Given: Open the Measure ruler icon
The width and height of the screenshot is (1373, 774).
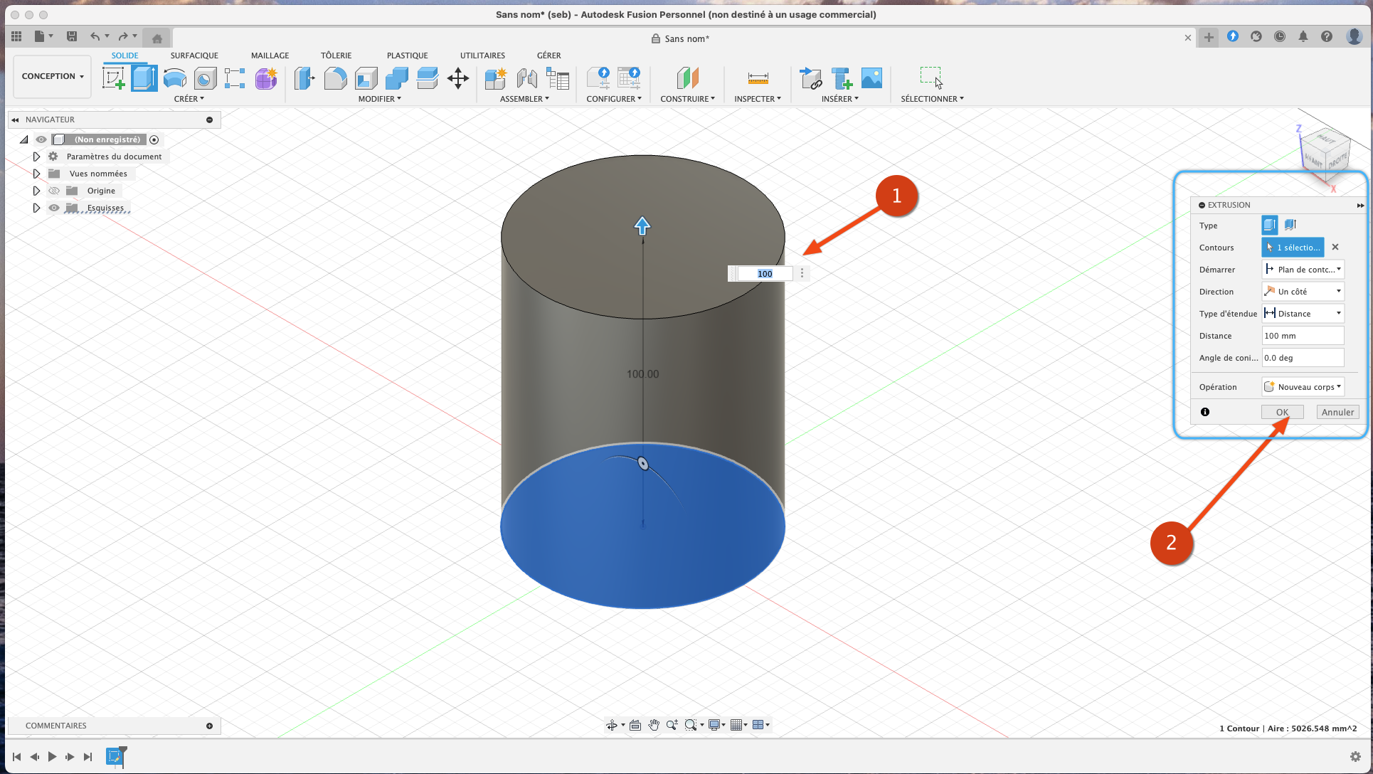Looking at the screenshot, I should tap(758, 78).
